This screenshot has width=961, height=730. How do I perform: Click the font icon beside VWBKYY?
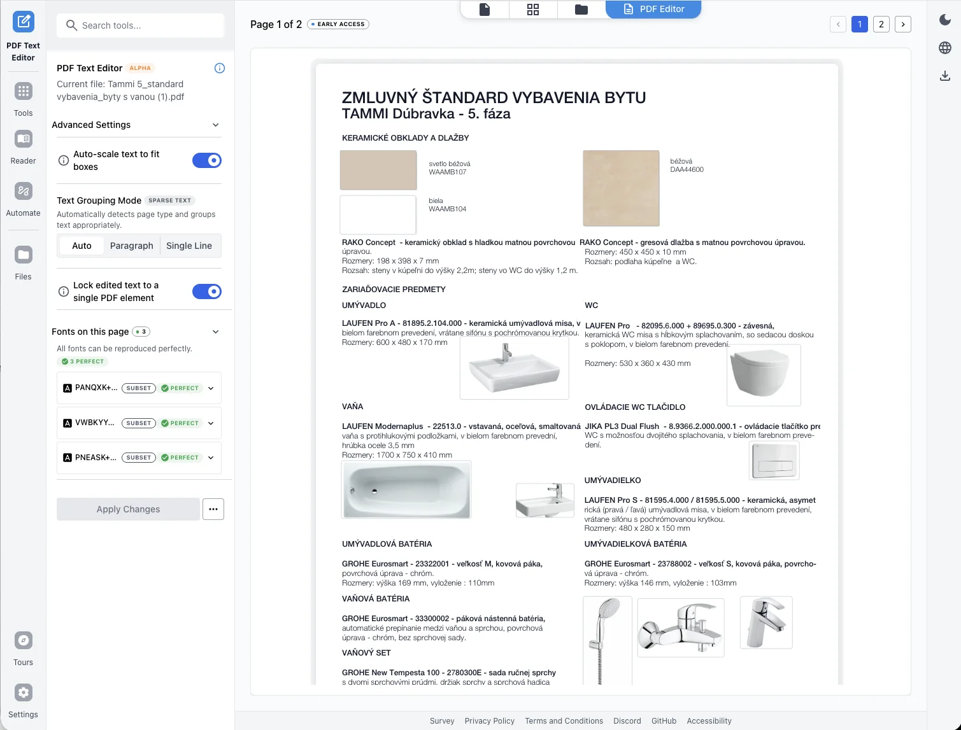68,423
